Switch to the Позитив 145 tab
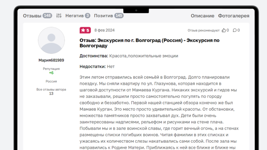Screen dimensions: 267x150 [109, 16]
